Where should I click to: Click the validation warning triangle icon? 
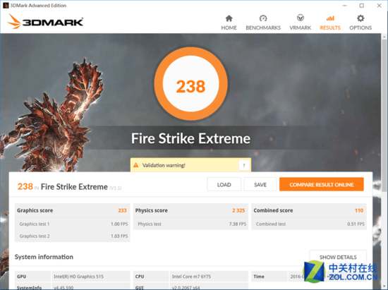pos(136,165)
